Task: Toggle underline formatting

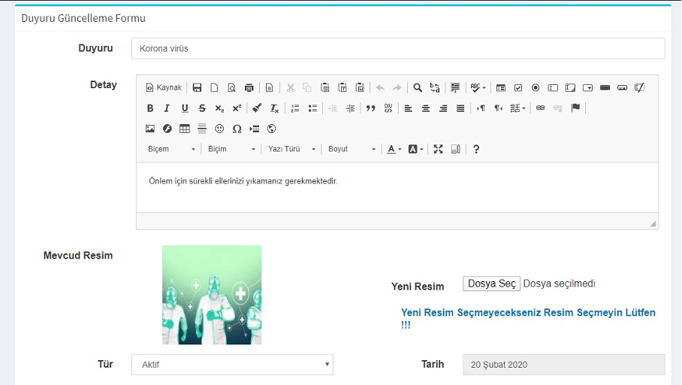Action: click(185, 108)
